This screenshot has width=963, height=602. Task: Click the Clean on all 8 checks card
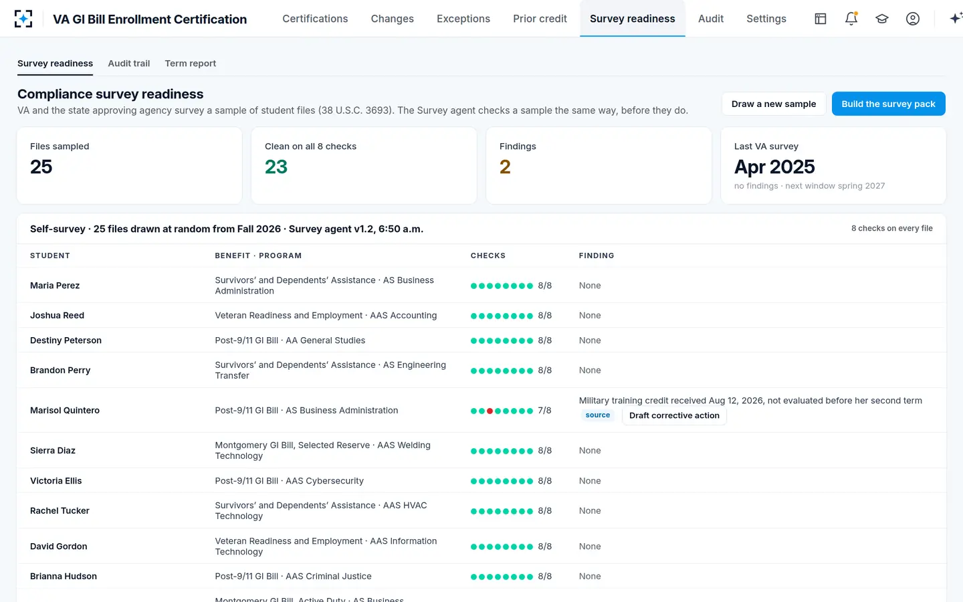[x=364, y=165]
